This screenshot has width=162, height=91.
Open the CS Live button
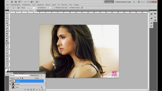tap(142, 2)
